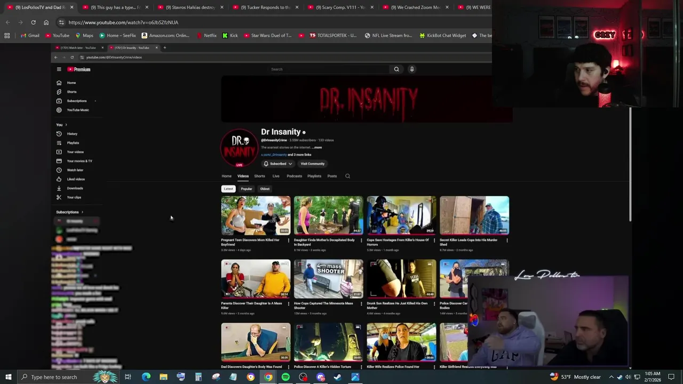Open the Kick bookmark

click(231, 36)
